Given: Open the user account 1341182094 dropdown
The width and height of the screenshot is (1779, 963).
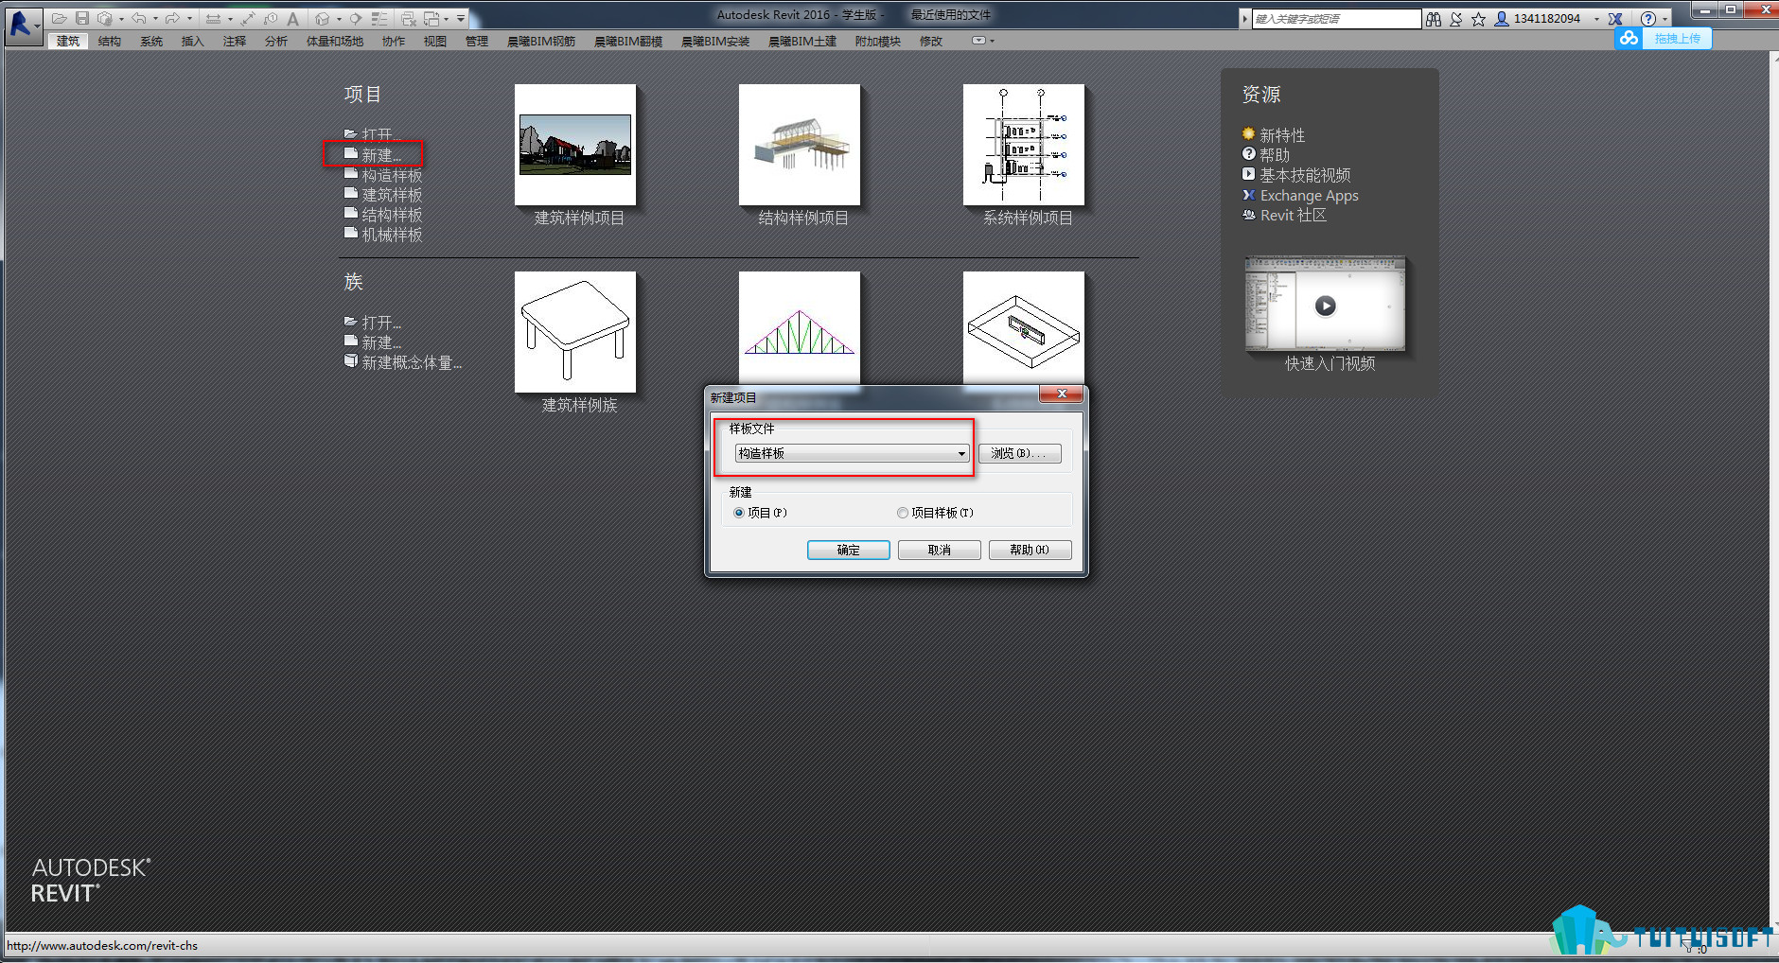Looking at the screenshot, I should coord(1595,19).
